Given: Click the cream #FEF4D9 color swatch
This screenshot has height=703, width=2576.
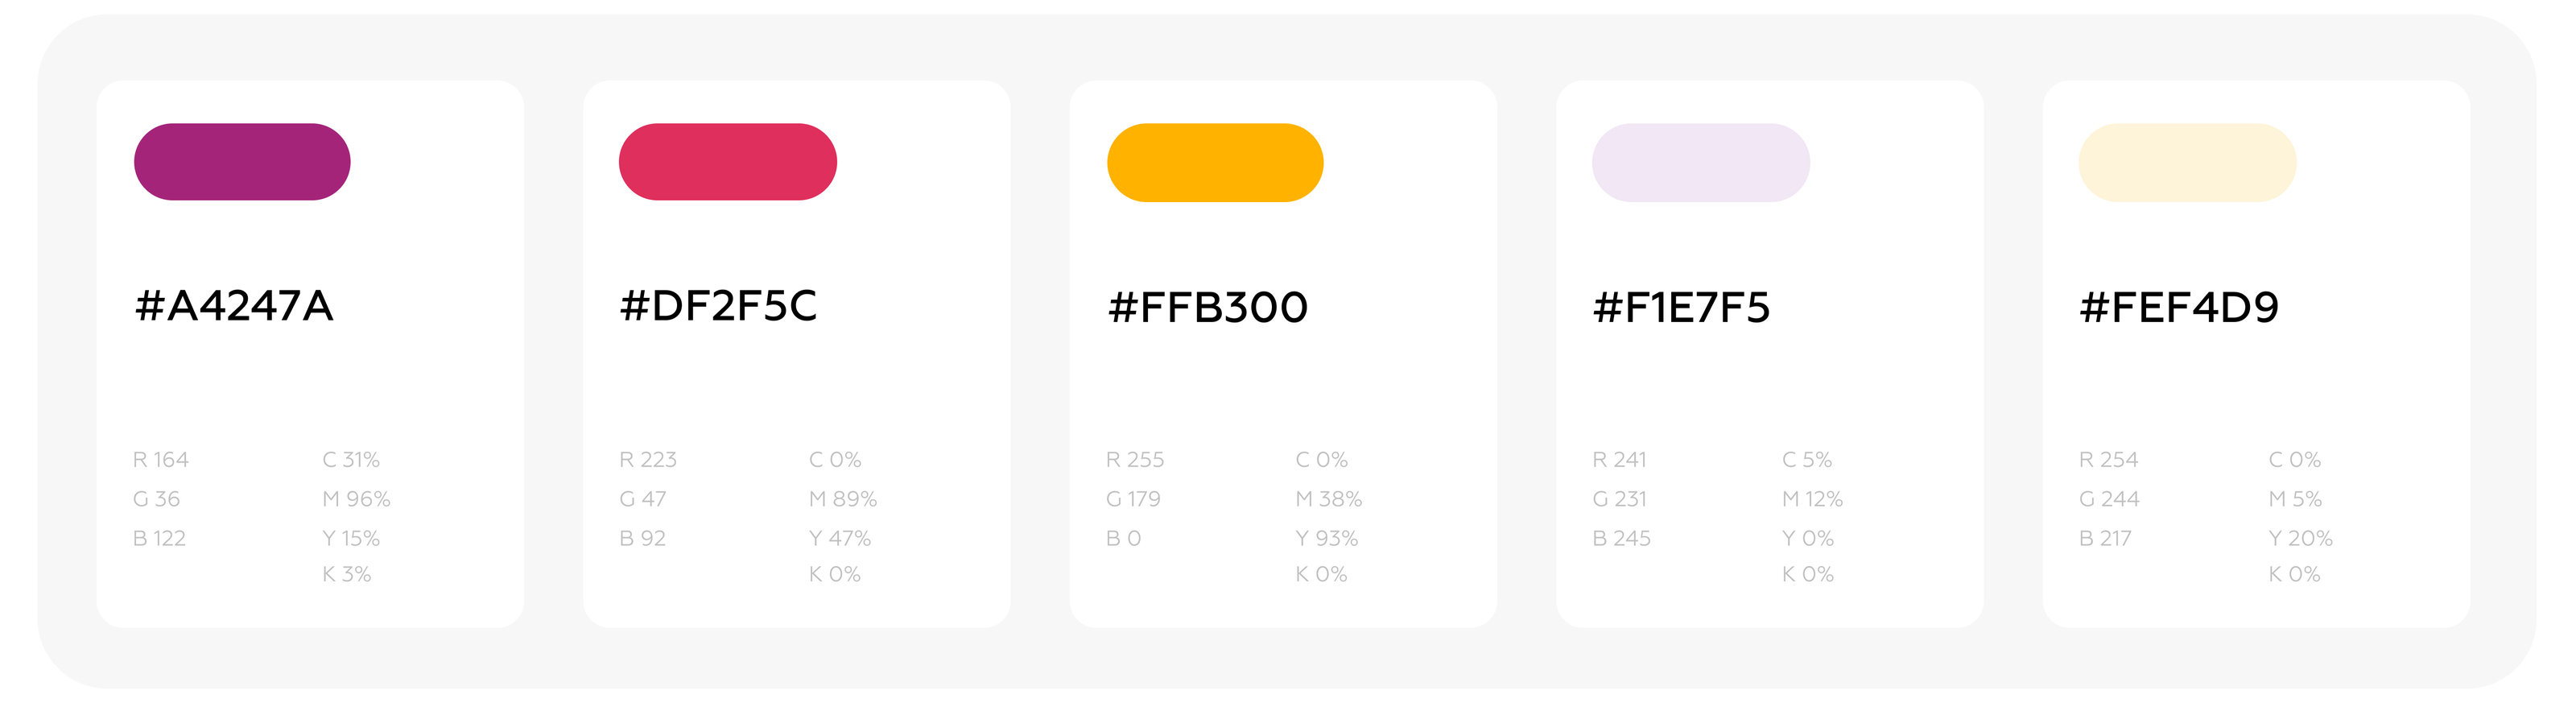Looking at the screenshot, I should [2187, 163].
